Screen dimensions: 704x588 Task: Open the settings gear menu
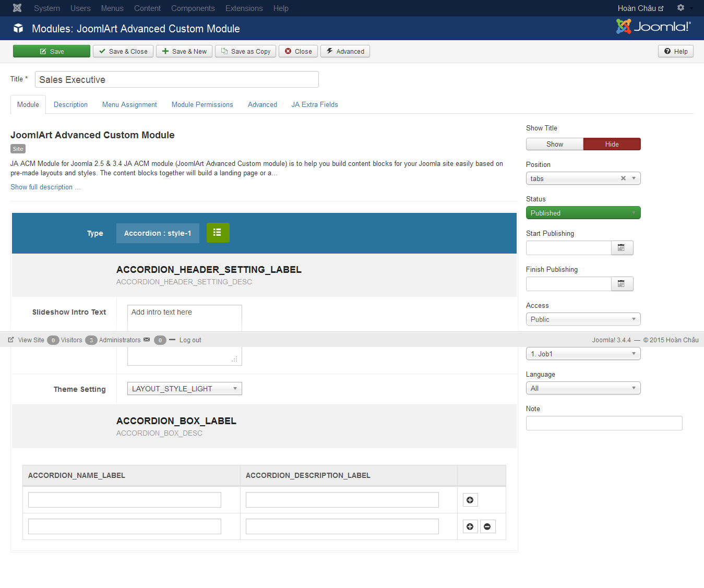[681, 8]
